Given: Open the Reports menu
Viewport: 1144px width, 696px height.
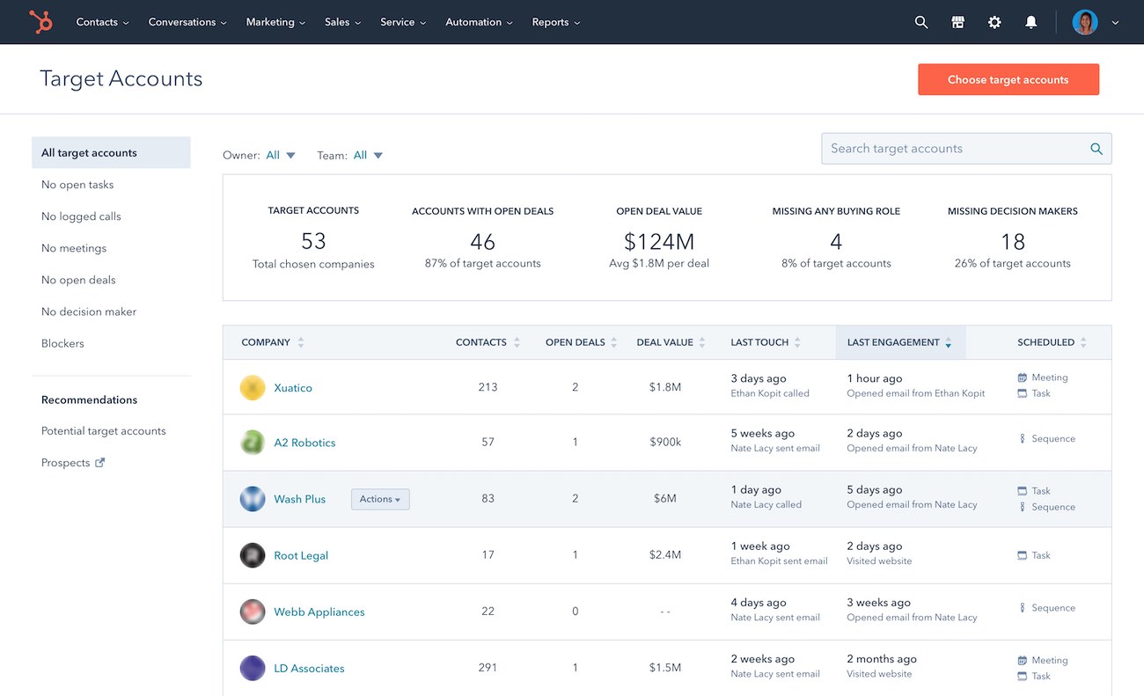Looking at the screenshot, I should (x=554, y=22).
